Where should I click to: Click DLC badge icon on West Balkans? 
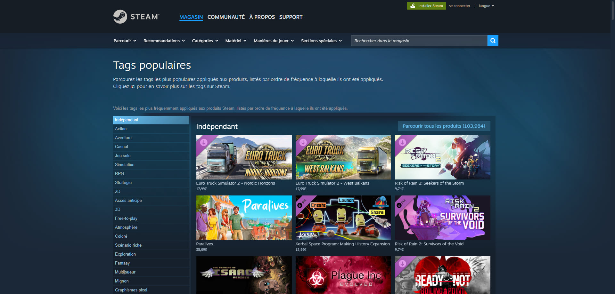(x=303, y=142)
